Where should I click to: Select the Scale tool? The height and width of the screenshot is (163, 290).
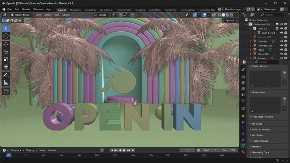(6, 59)
